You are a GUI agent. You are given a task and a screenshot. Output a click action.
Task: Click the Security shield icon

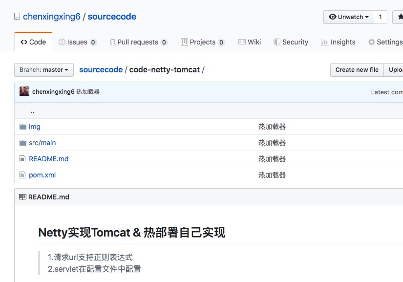pos(276,42)
